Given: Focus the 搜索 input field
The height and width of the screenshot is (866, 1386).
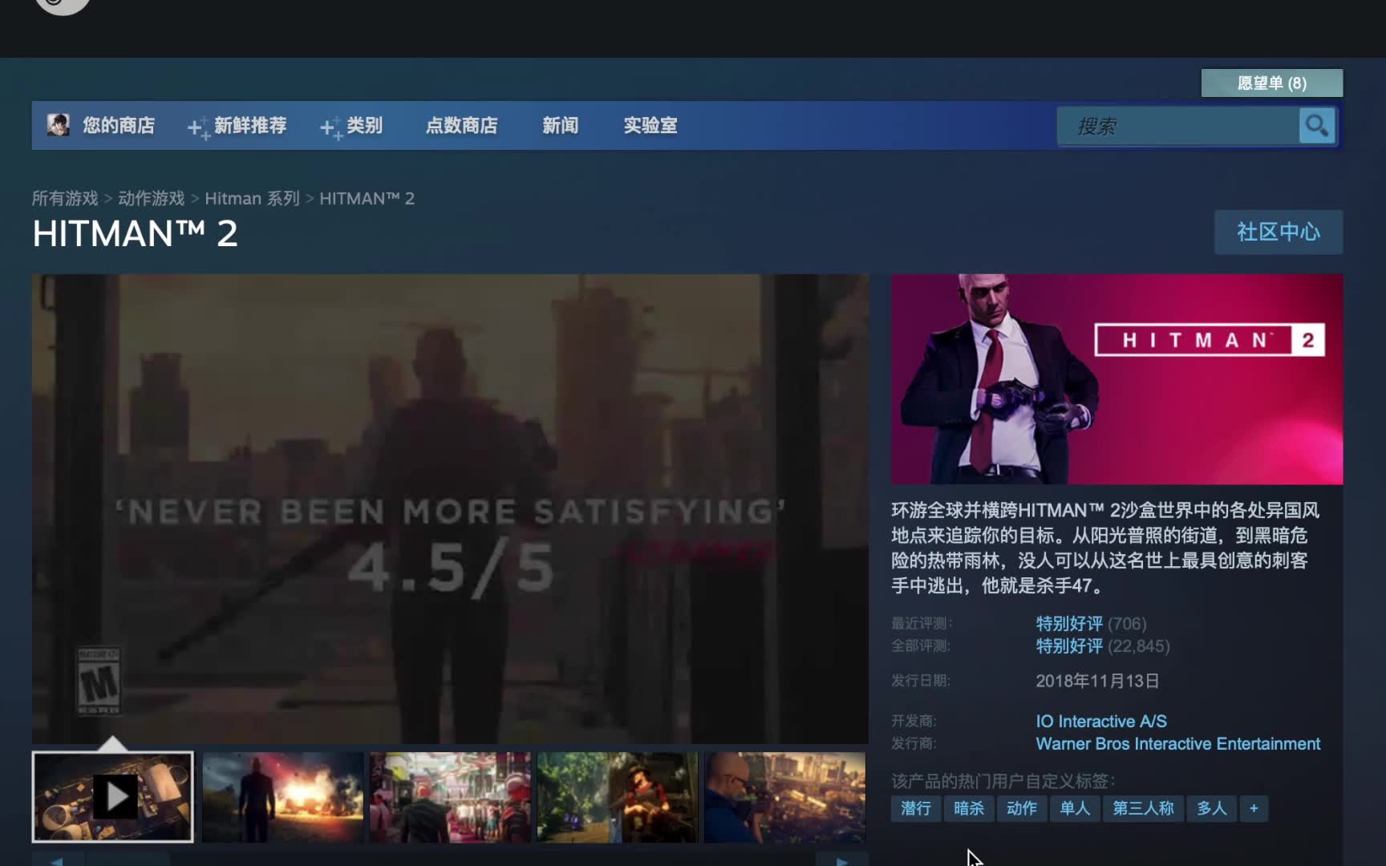Looking at the screenshot, I should coord(1179,126).
